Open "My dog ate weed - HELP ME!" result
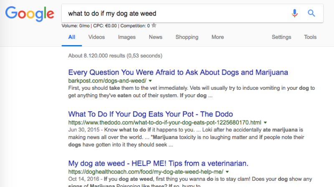This screenshot has width=334, height=187. (x=158, y=163)
